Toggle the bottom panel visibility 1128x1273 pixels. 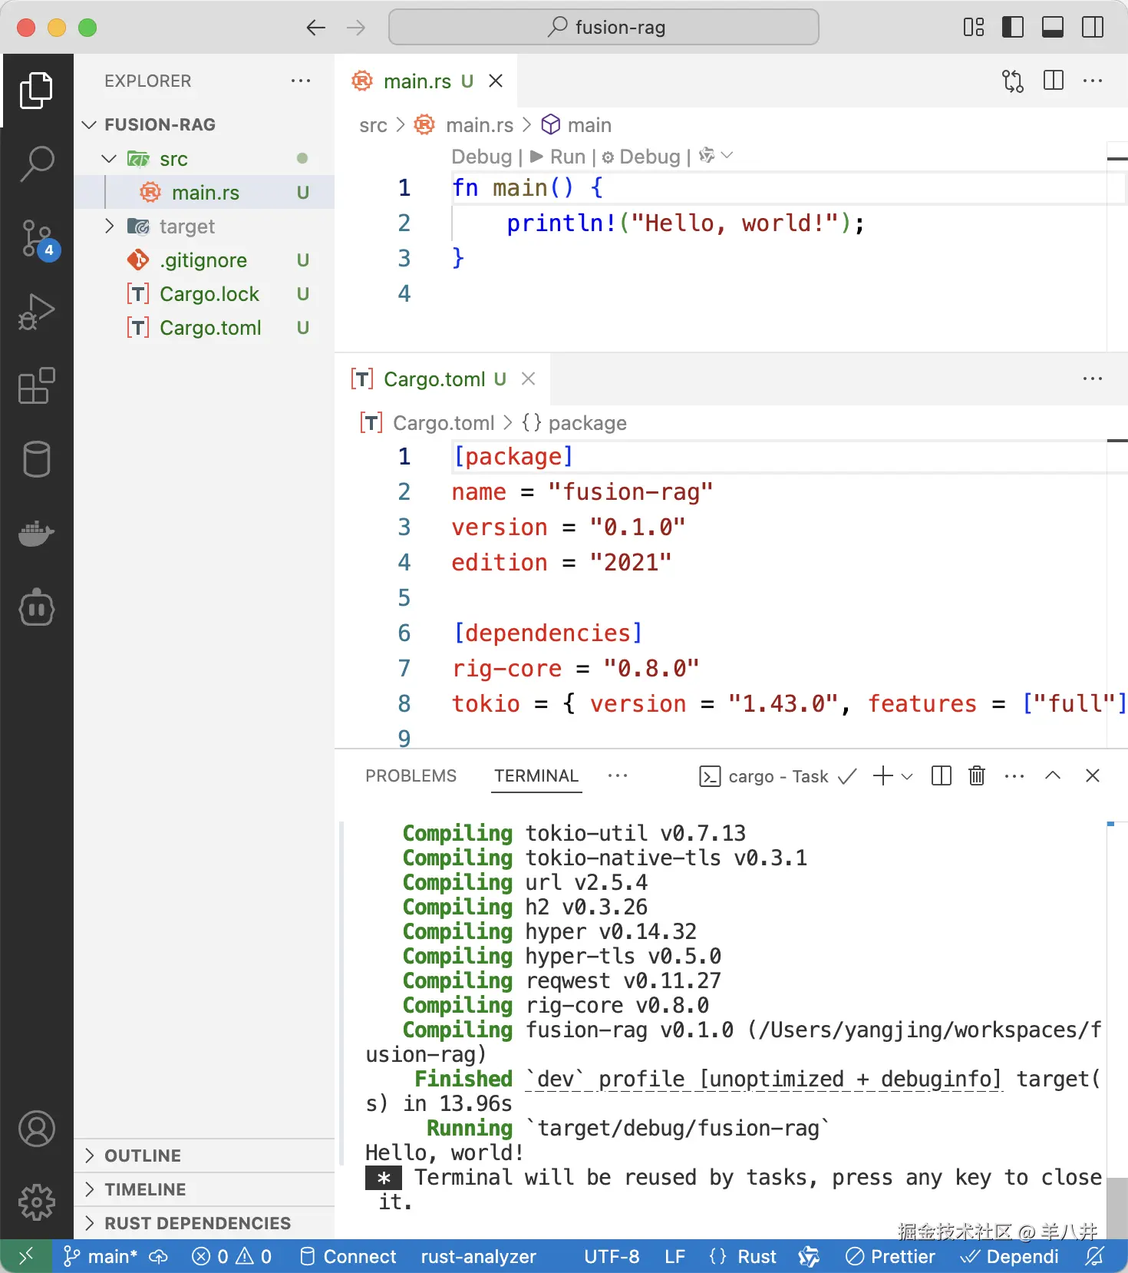point(1053,28)
